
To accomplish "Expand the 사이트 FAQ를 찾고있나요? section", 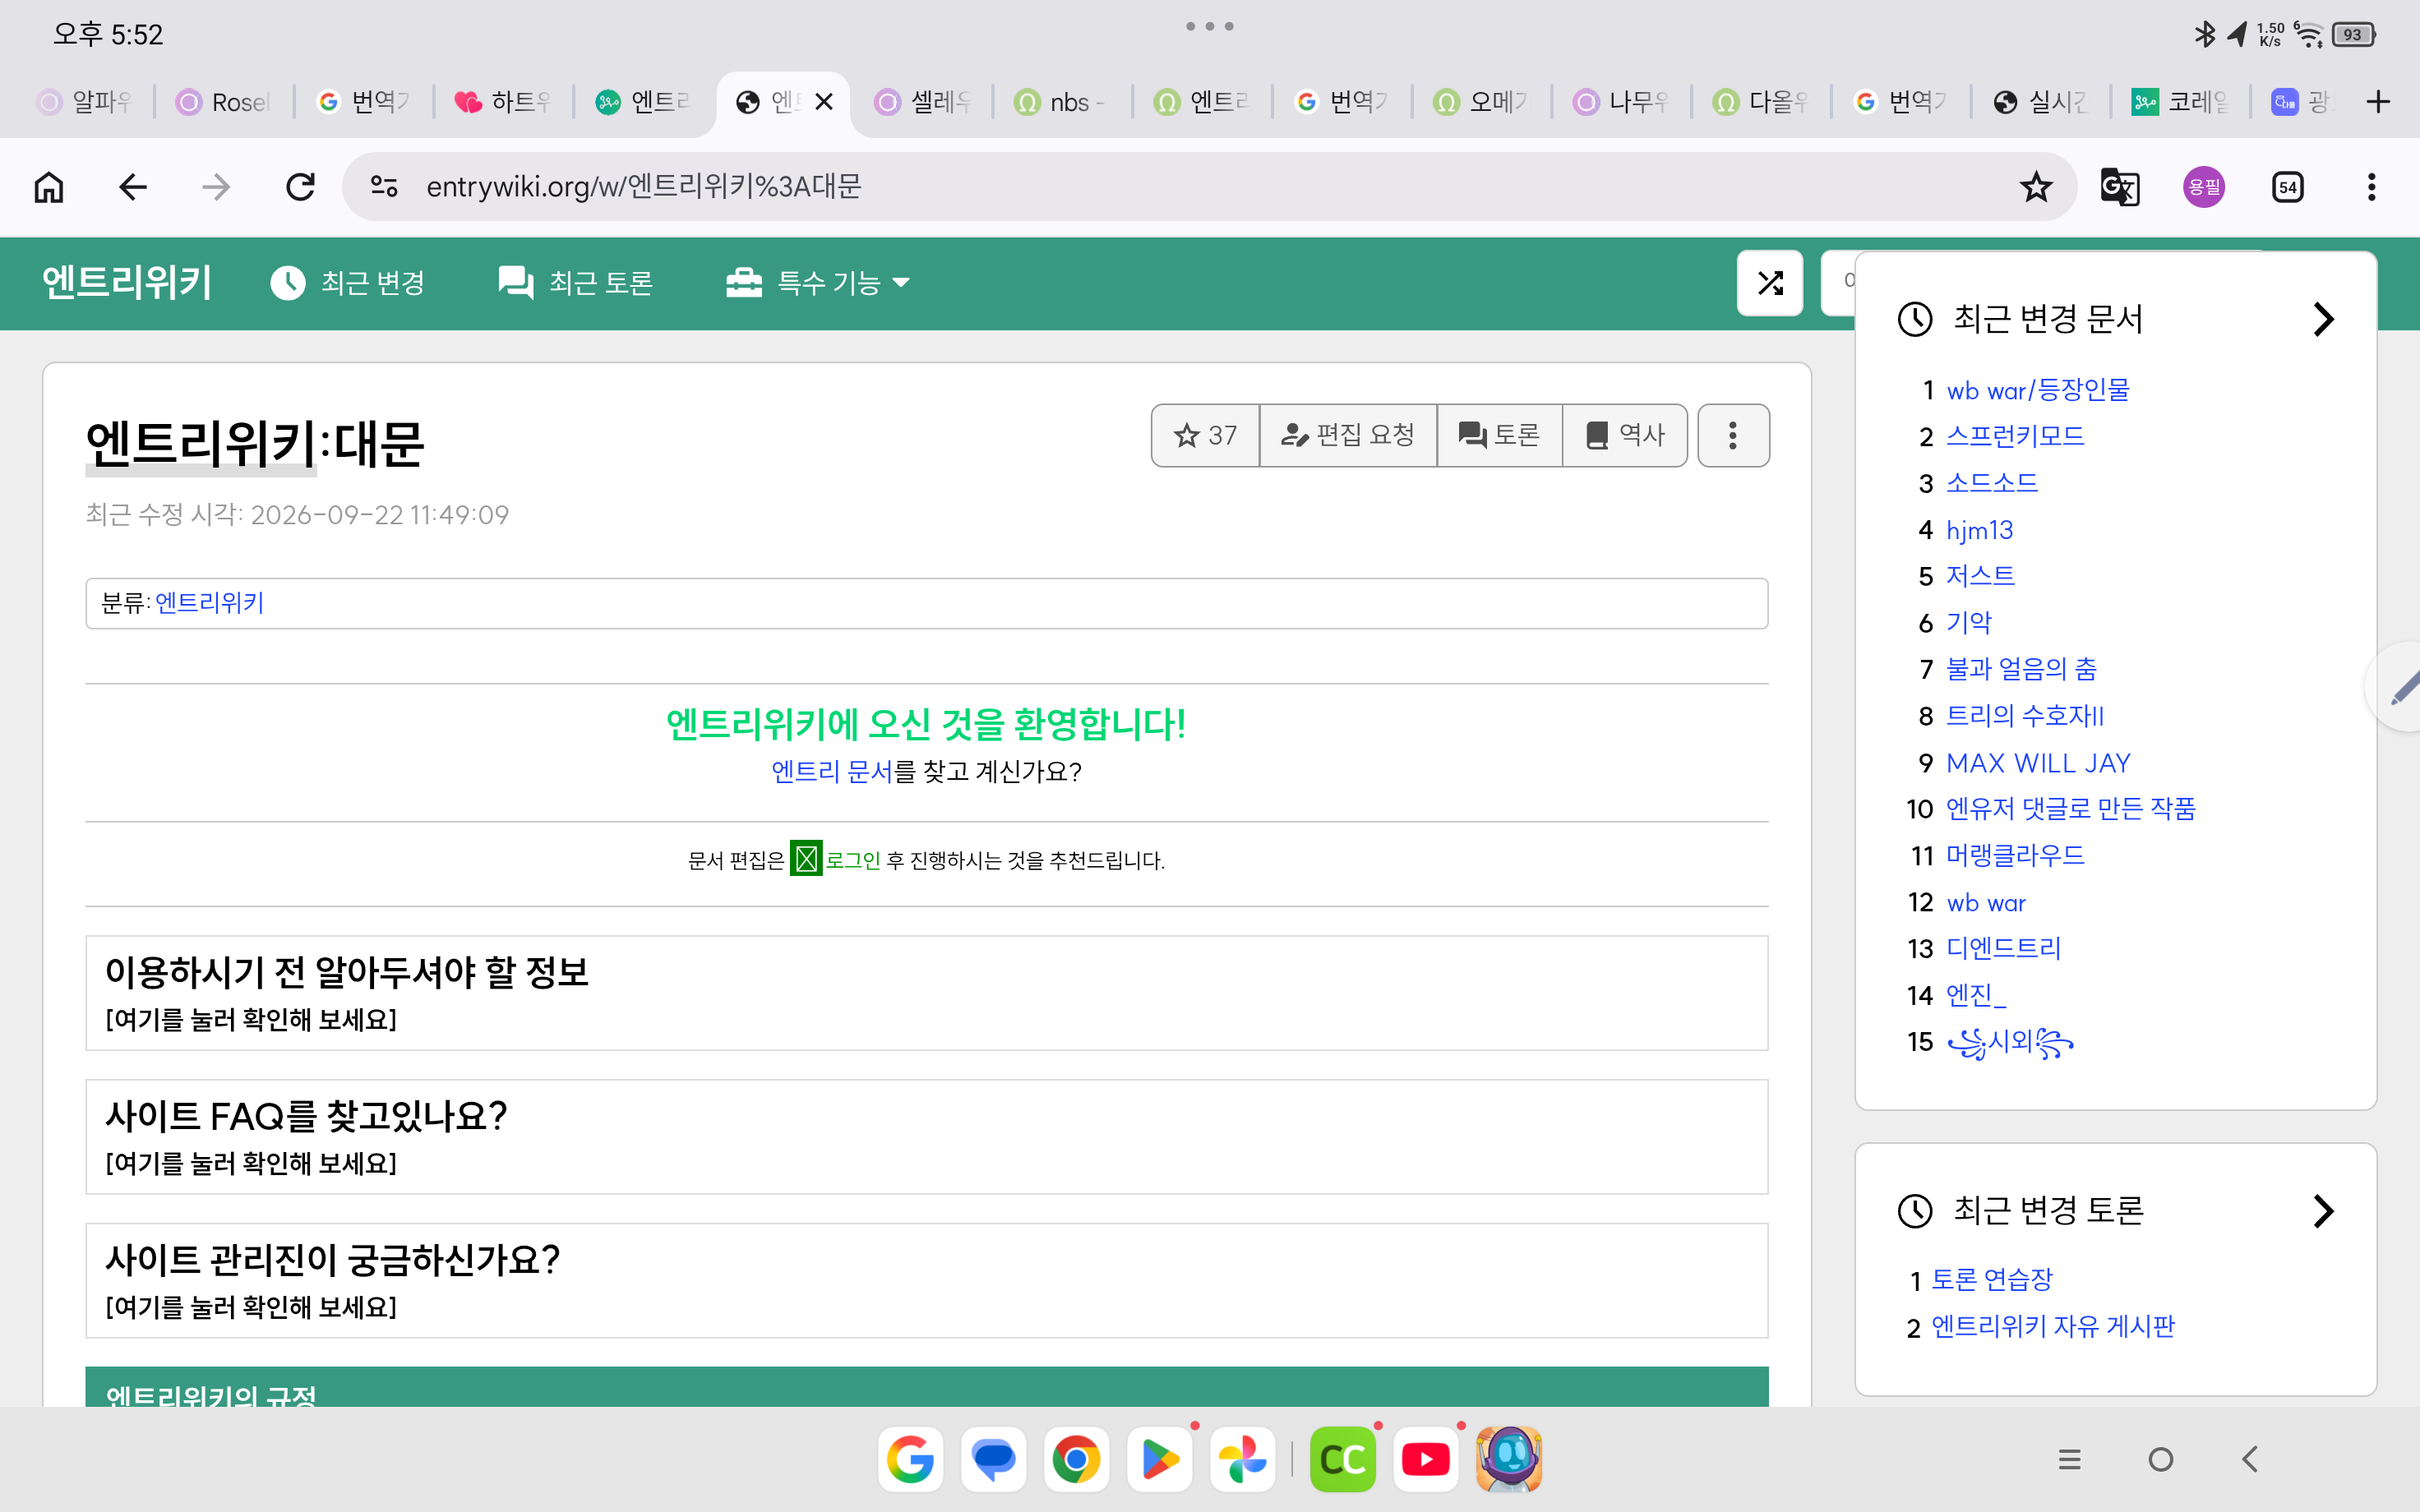I will coord(926,1137).
